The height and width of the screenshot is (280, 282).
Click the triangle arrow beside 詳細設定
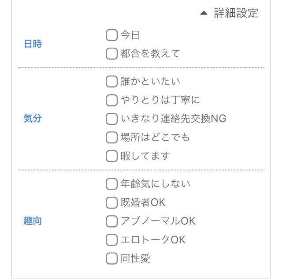click(203, 13)
